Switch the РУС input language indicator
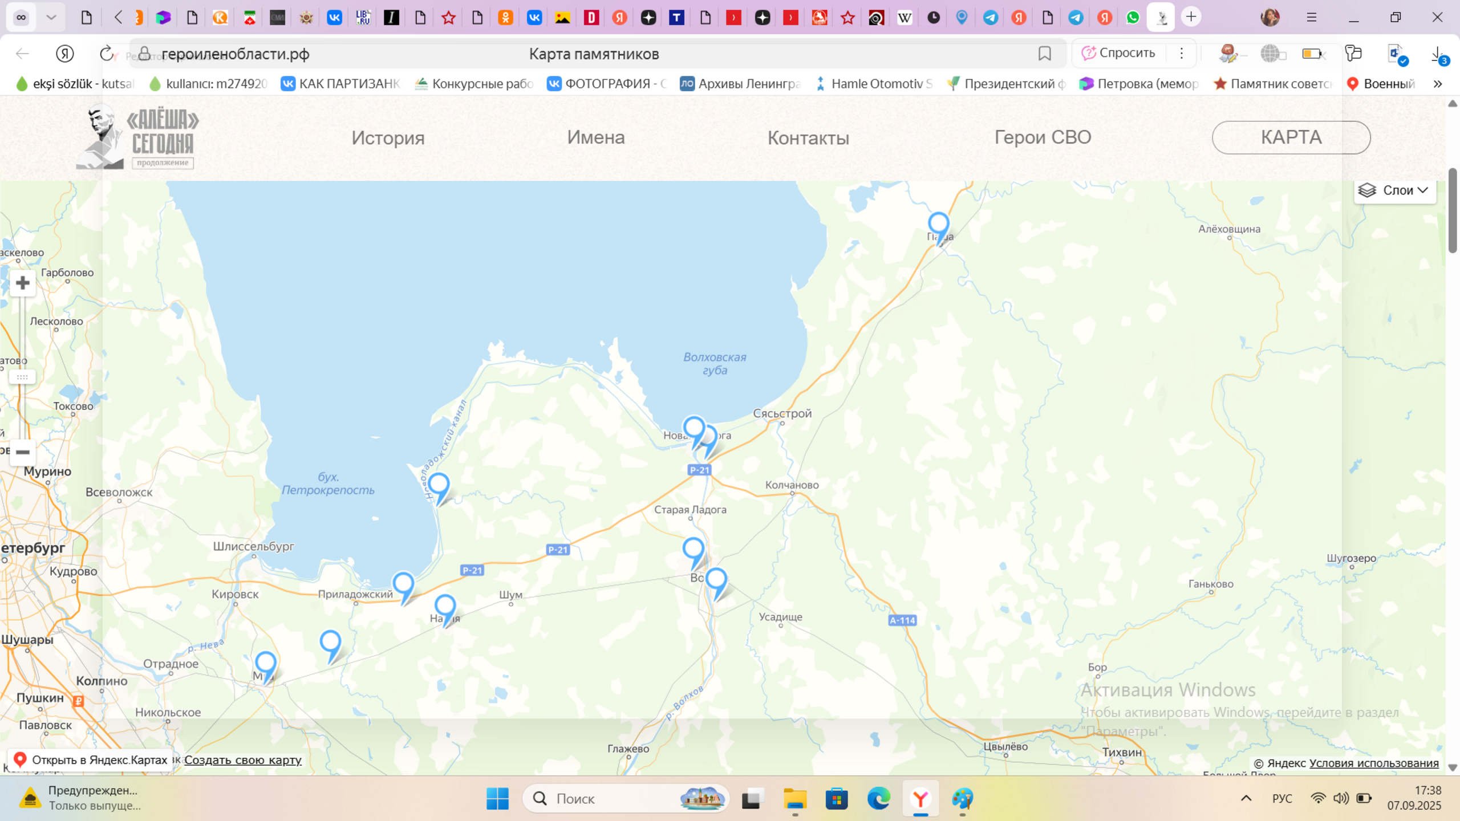1460x821 pixels. pos(1282,798)
